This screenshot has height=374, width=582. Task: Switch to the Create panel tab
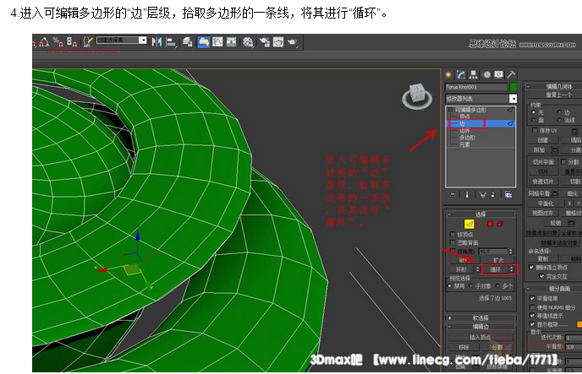[x=448, y=75]
